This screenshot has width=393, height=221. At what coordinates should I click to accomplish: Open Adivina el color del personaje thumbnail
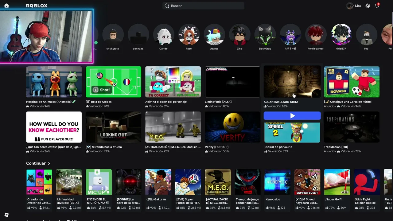click(x=173, y=82)
